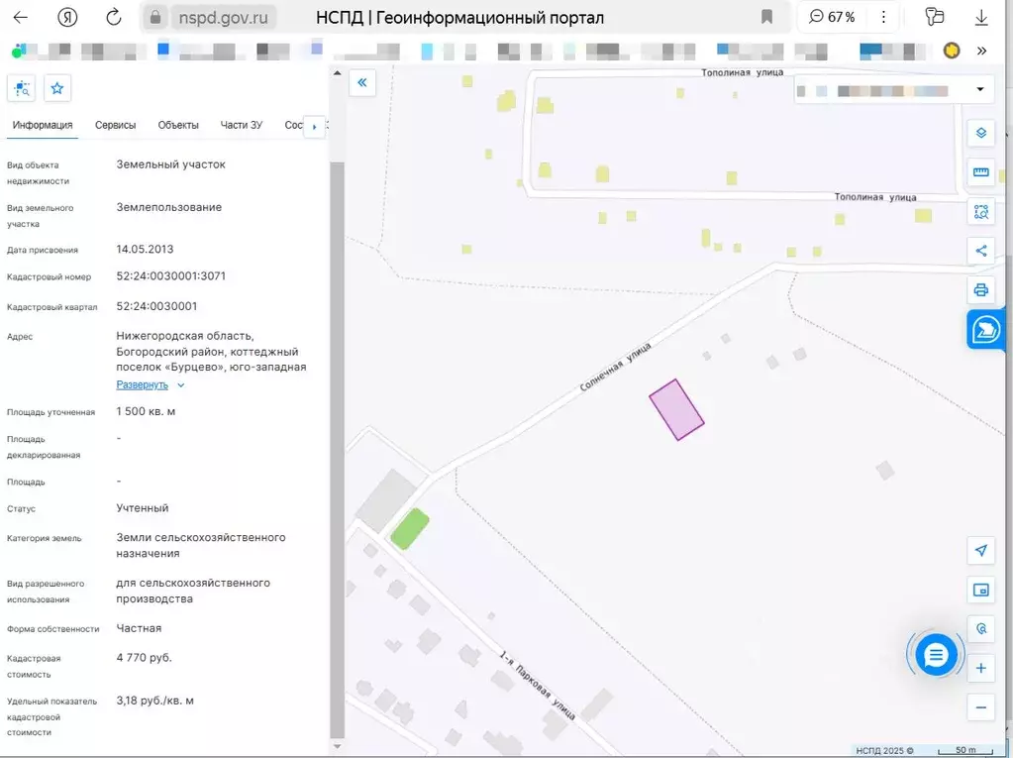Image resolution: width=1013 pixels, height=758 pixels.
Task: Print the map
Action: [x=980, y=289]
